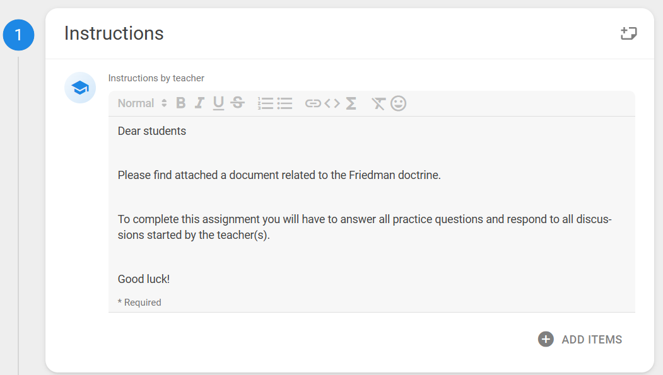Apply italic formatting to text
Viewport: 663px width, 375px height.
tap(199, 103)
